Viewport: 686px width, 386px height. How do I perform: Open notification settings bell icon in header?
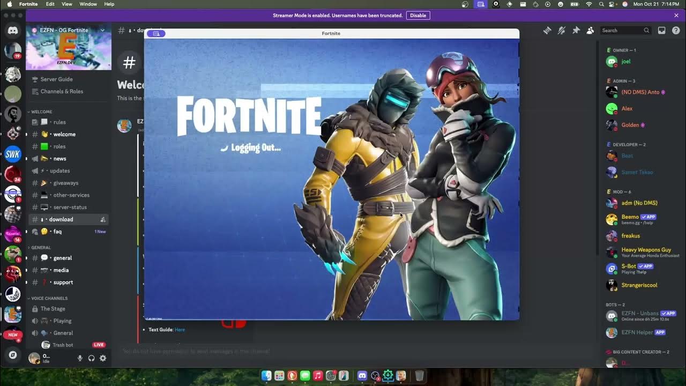pyautogui.click(x=562, y=31)
